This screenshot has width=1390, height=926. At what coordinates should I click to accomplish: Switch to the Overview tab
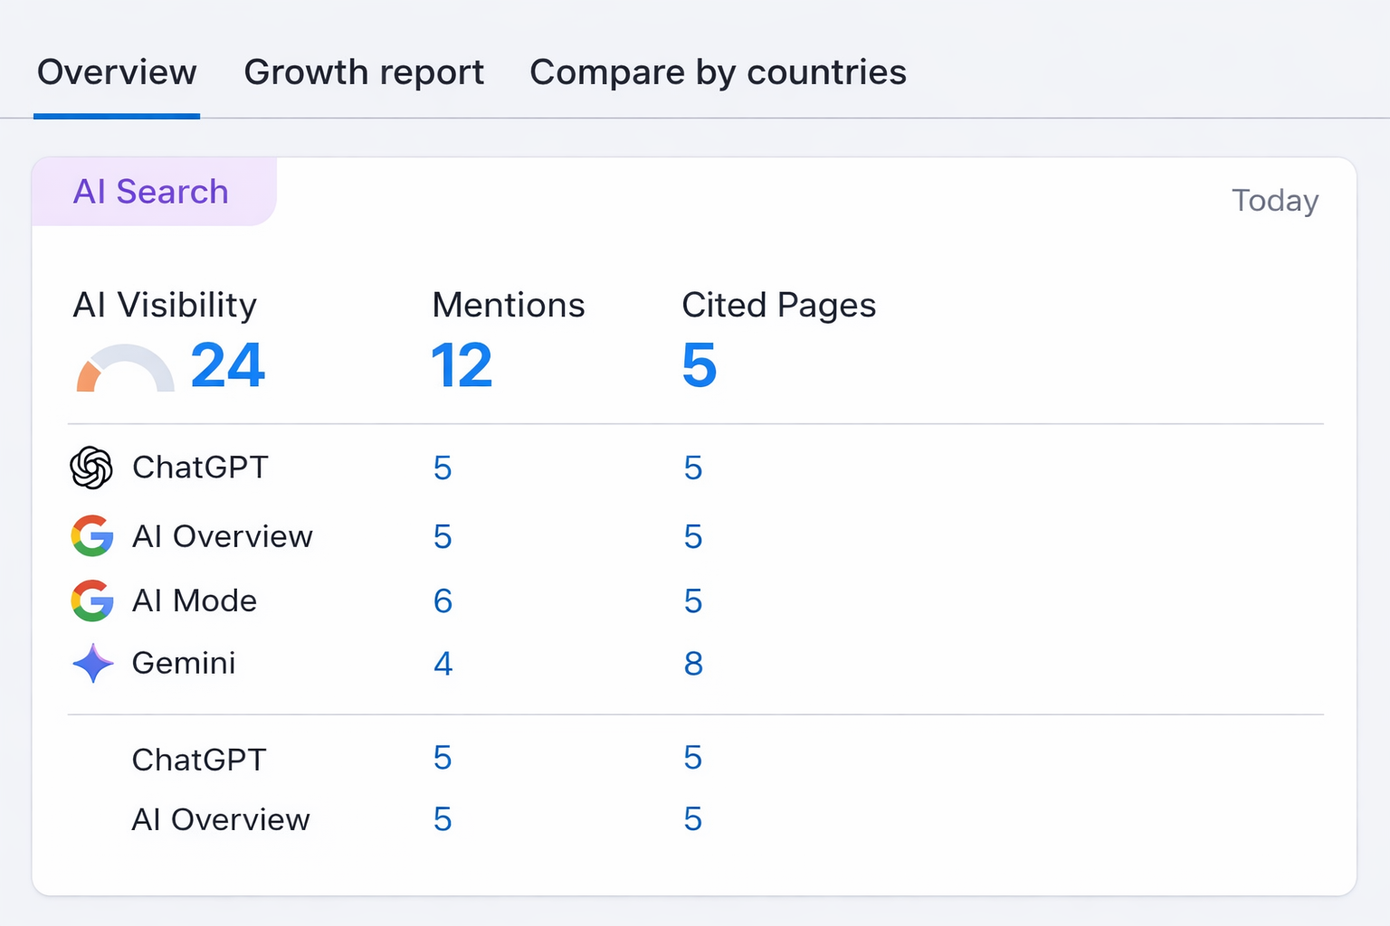pyautogui.click(x=117, y=72)
